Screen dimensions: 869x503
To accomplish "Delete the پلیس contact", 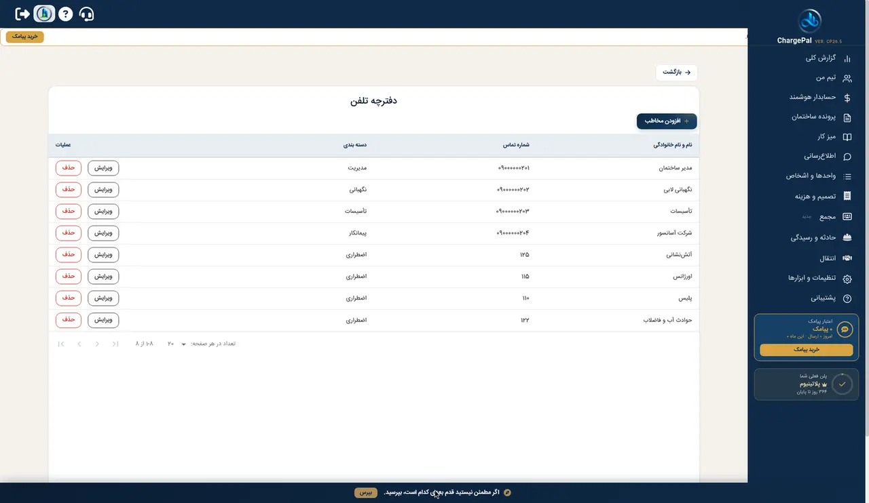I will (69, 298).
